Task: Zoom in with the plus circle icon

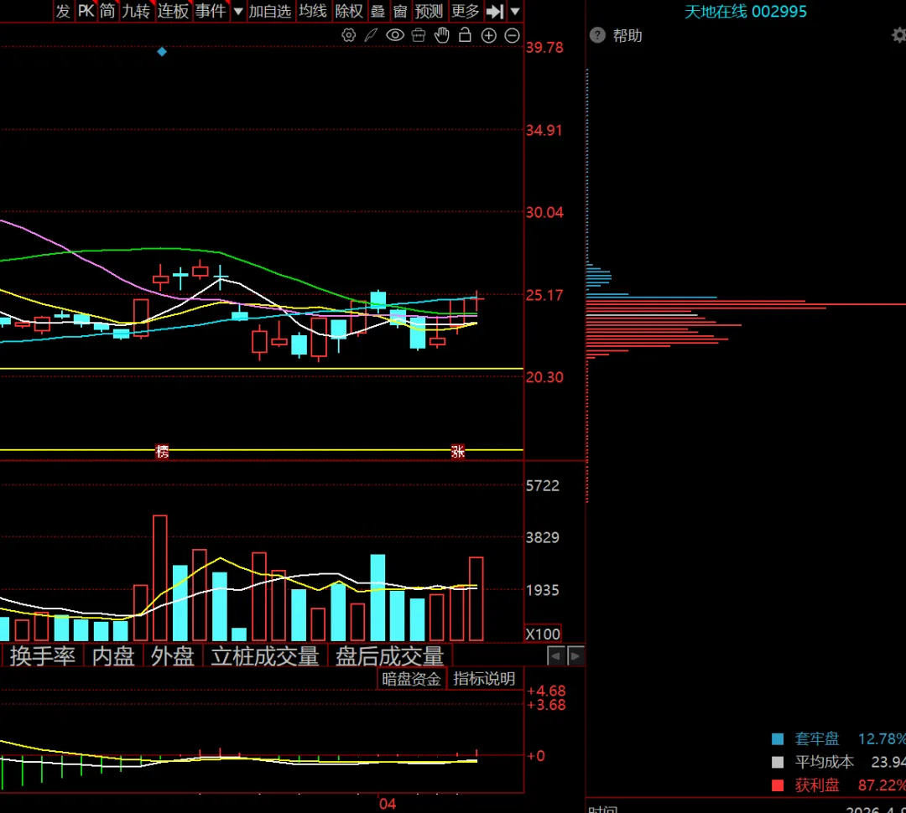Action: [x=489, y=36]
